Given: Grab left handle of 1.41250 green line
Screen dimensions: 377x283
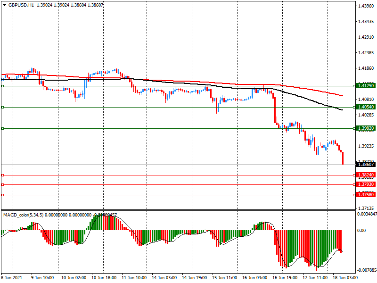Looking at the screenshot, I should click(x=3, y=86).
